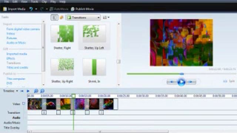Click the This computer publish link

click(x=16, y=79)
